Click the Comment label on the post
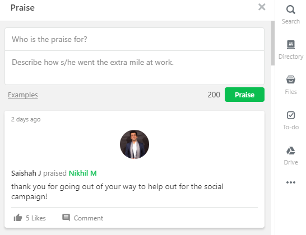 [89, 218]
